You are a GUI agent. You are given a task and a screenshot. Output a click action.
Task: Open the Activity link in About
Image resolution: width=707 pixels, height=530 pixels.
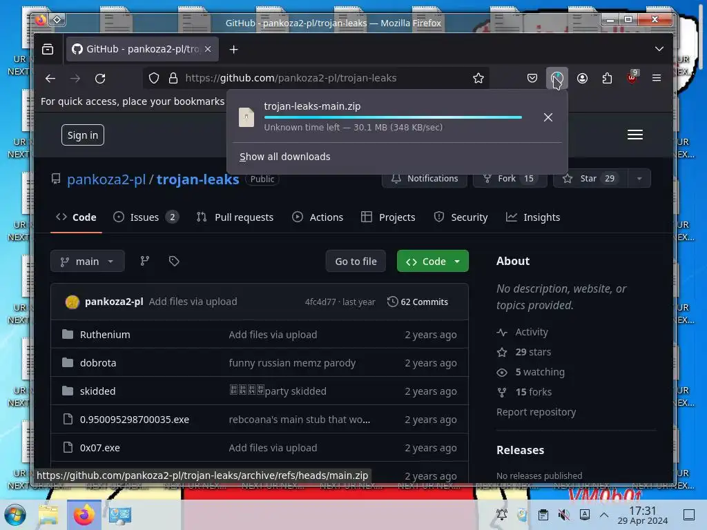[x=532, y=332]
